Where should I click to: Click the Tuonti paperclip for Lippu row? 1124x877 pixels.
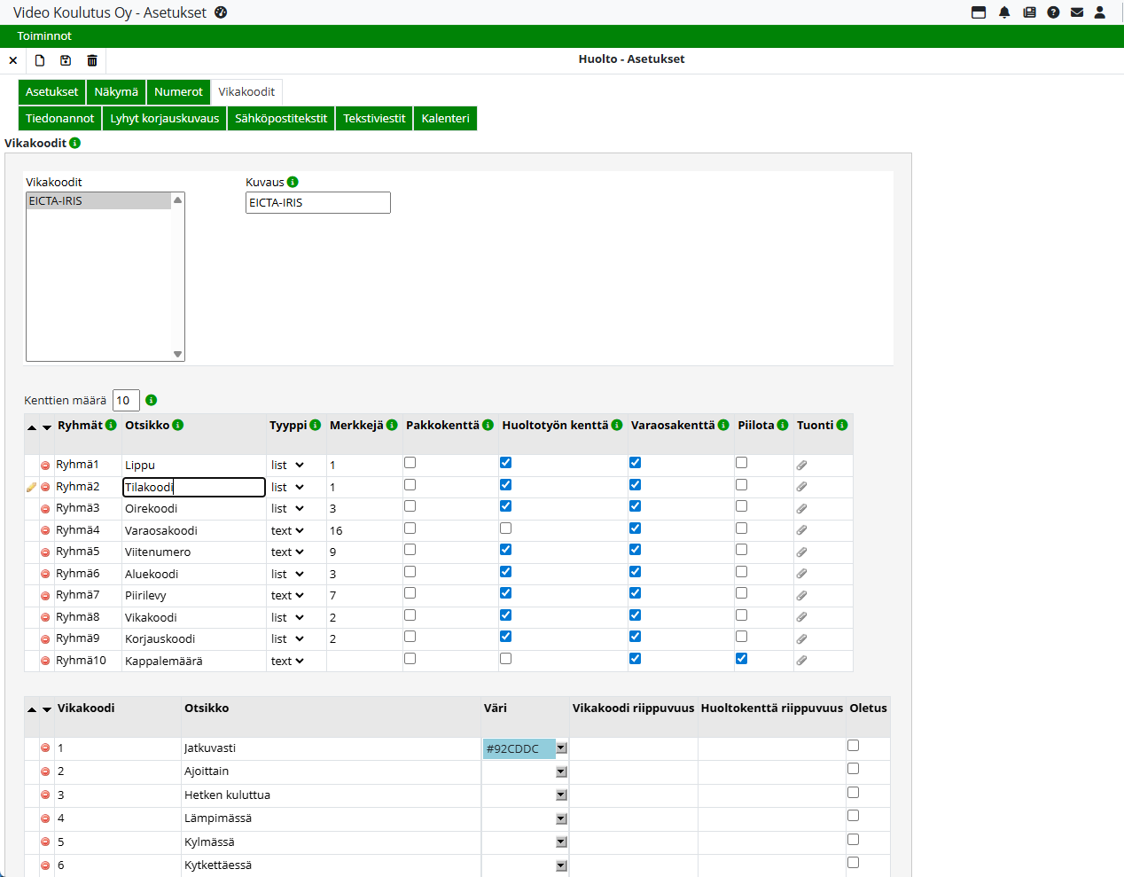point(801,465)
